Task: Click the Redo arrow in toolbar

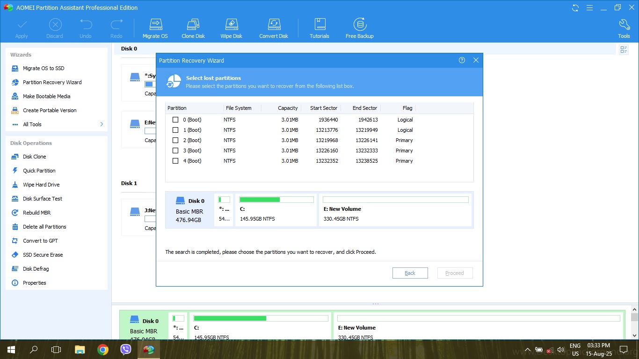Action: [x=116, y=29]
